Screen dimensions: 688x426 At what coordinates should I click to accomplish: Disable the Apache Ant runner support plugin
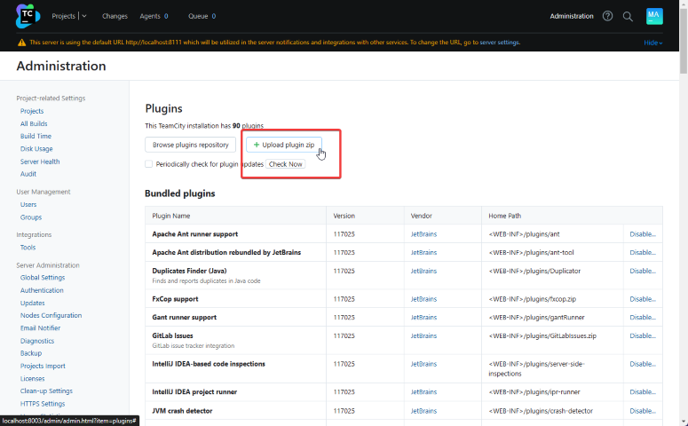(x=642, y=234)
